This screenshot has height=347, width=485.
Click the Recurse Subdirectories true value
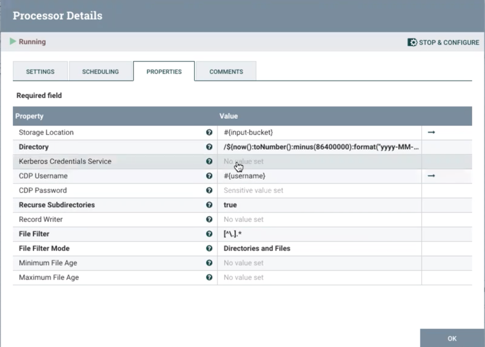click(x=230, y=205)
